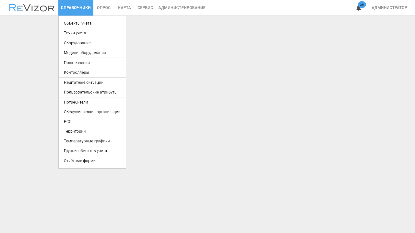Open the РСО reference

point(92,122)
